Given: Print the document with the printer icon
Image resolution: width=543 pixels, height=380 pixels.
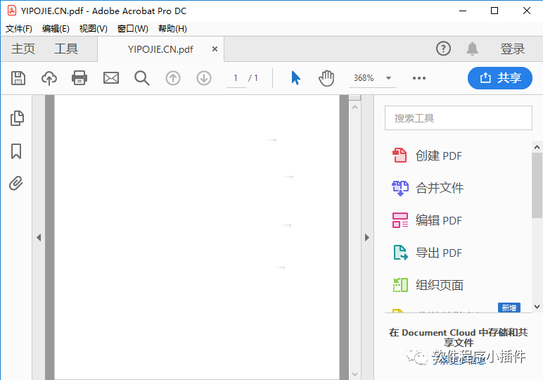Looking at the screenshot, I should pyautogui.click(x=79, y=78).
